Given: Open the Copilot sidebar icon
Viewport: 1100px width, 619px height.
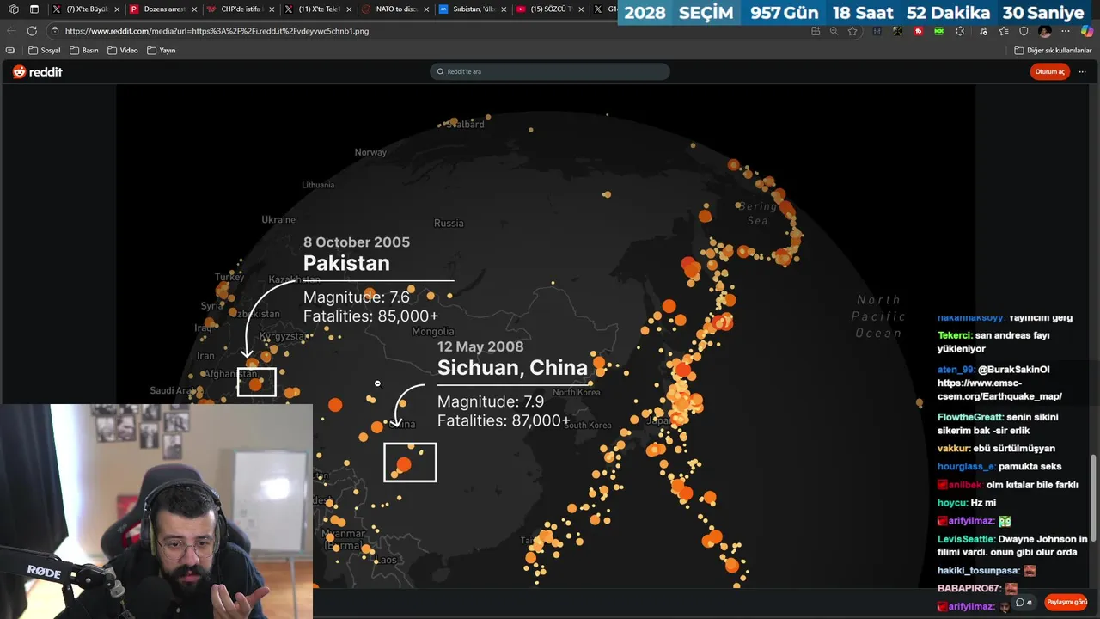Looking at the screenshot, I should point(1087,31).
